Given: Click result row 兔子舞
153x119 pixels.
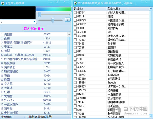Looking at the screenshot, I should pos(111,44).
